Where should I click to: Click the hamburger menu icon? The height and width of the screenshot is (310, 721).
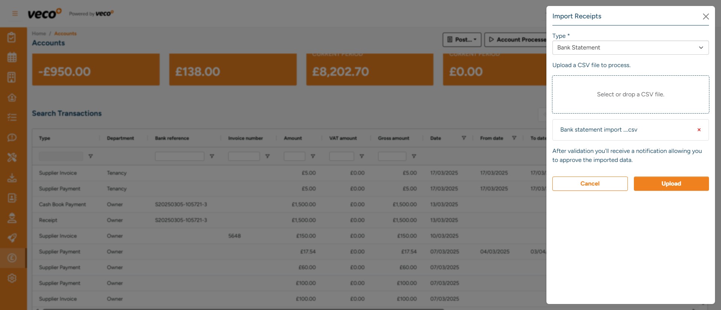15,14
